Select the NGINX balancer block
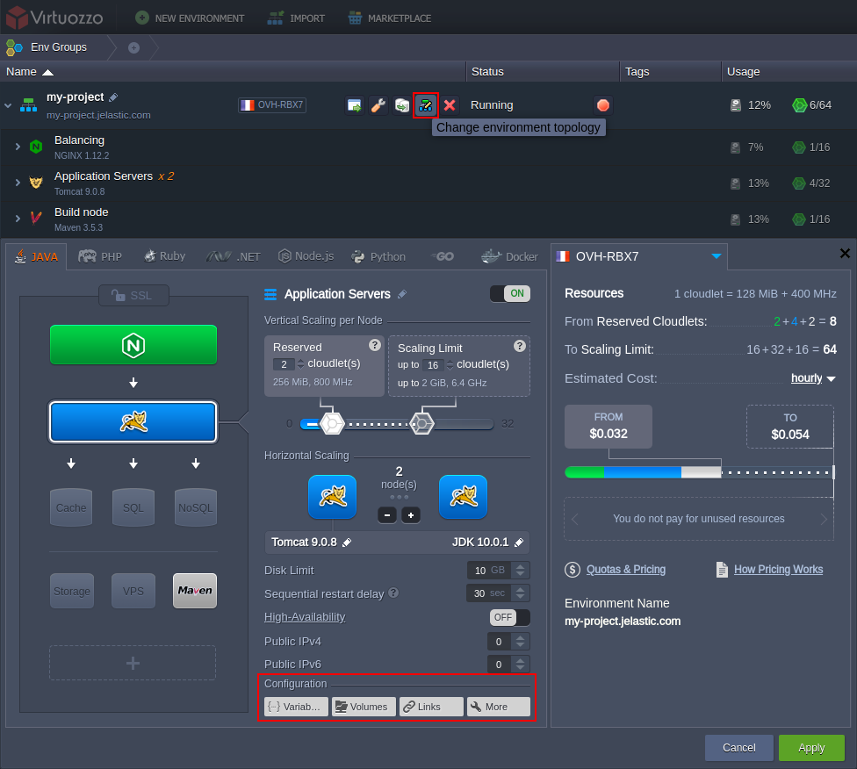Image resolution: width=857 pixels, height=769 pixels. pos(133,345)
